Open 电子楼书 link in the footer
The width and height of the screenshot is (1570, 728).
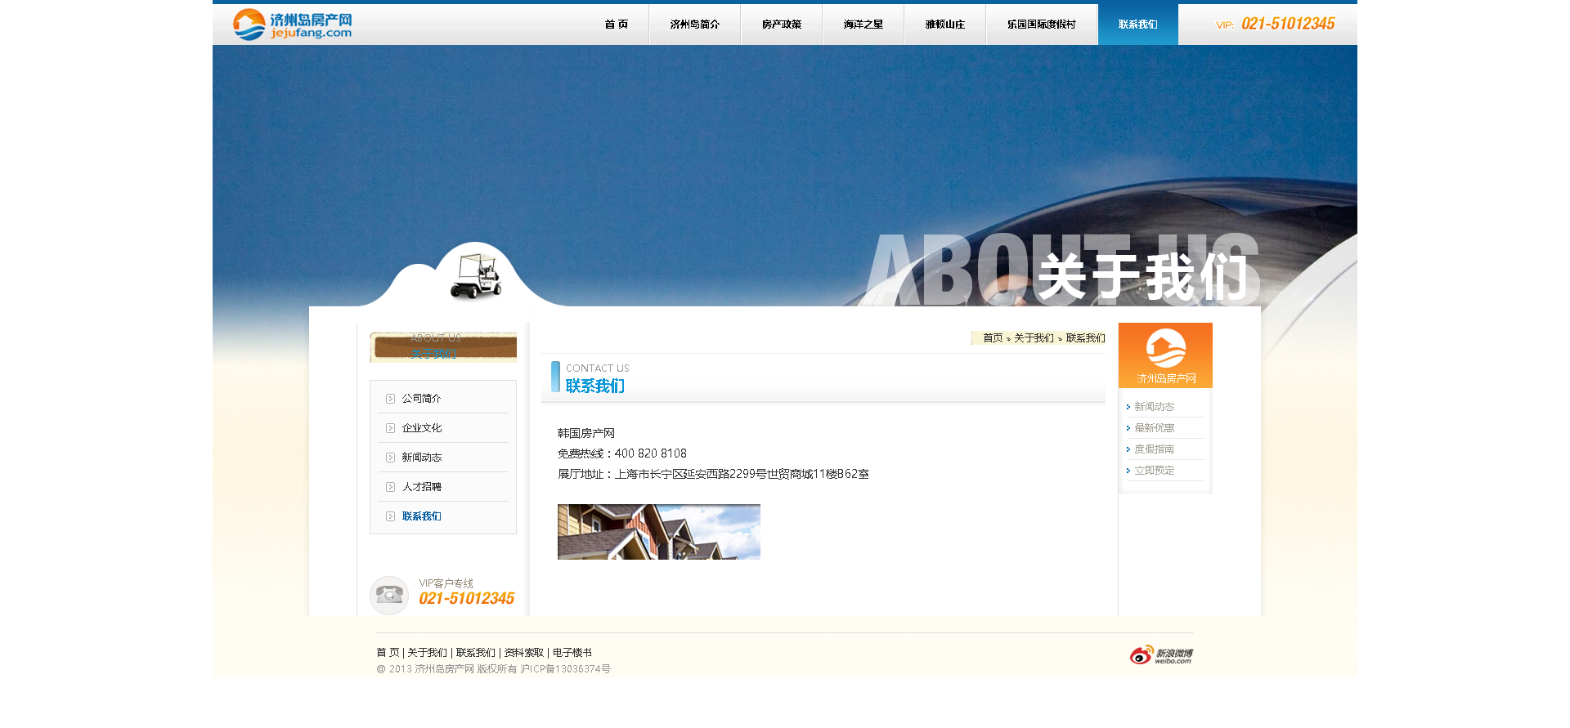pos(572,653)
